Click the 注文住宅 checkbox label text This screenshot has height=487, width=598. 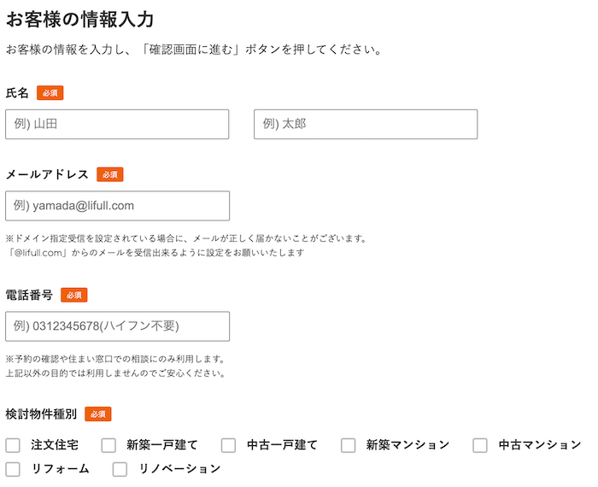[55, 445]
